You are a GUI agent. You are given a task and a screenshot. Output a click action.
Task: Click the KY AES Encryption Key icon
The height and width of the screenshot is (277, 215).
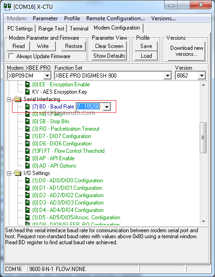pos(27,92)
